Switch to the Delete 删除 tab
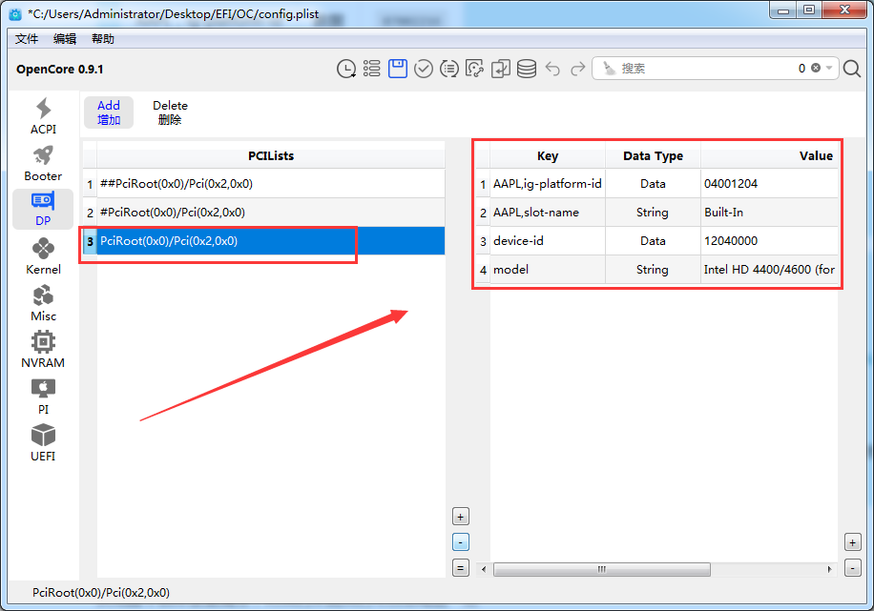 click(170, 112)
